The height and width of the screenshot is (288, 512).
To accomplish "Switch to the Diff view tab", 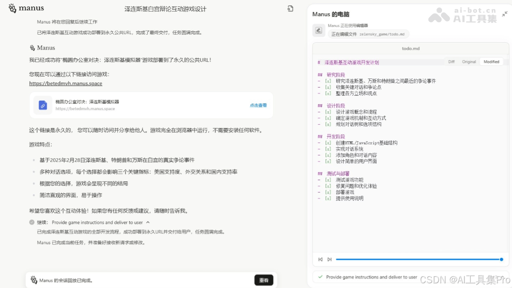I will pos(451,62).
